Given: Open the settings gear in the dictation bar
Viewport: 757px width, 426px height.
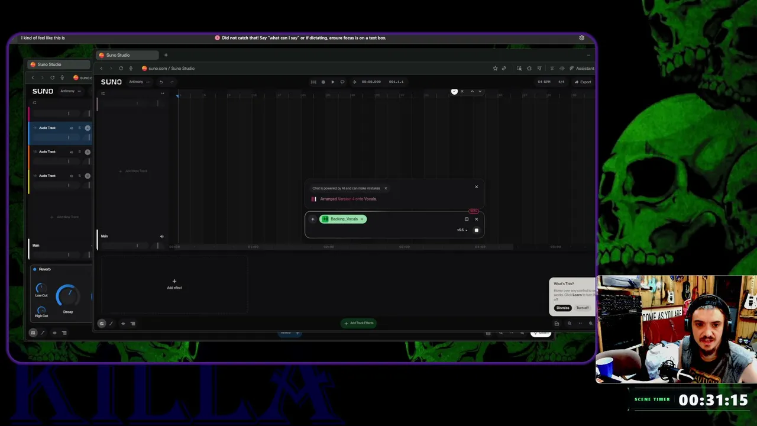Looking at the screenshot, I should [582, 38].
